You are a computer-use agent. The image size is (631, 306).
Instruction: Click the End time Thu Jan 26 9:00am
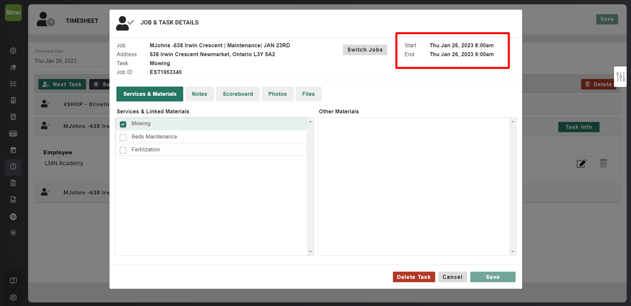(462, 54)
